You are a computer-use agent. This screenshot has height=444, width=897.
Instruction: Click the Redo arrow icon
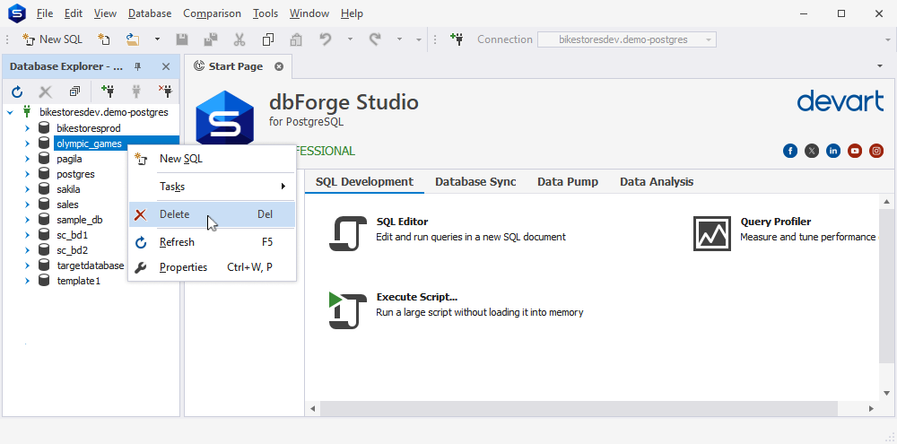[375, 39]
